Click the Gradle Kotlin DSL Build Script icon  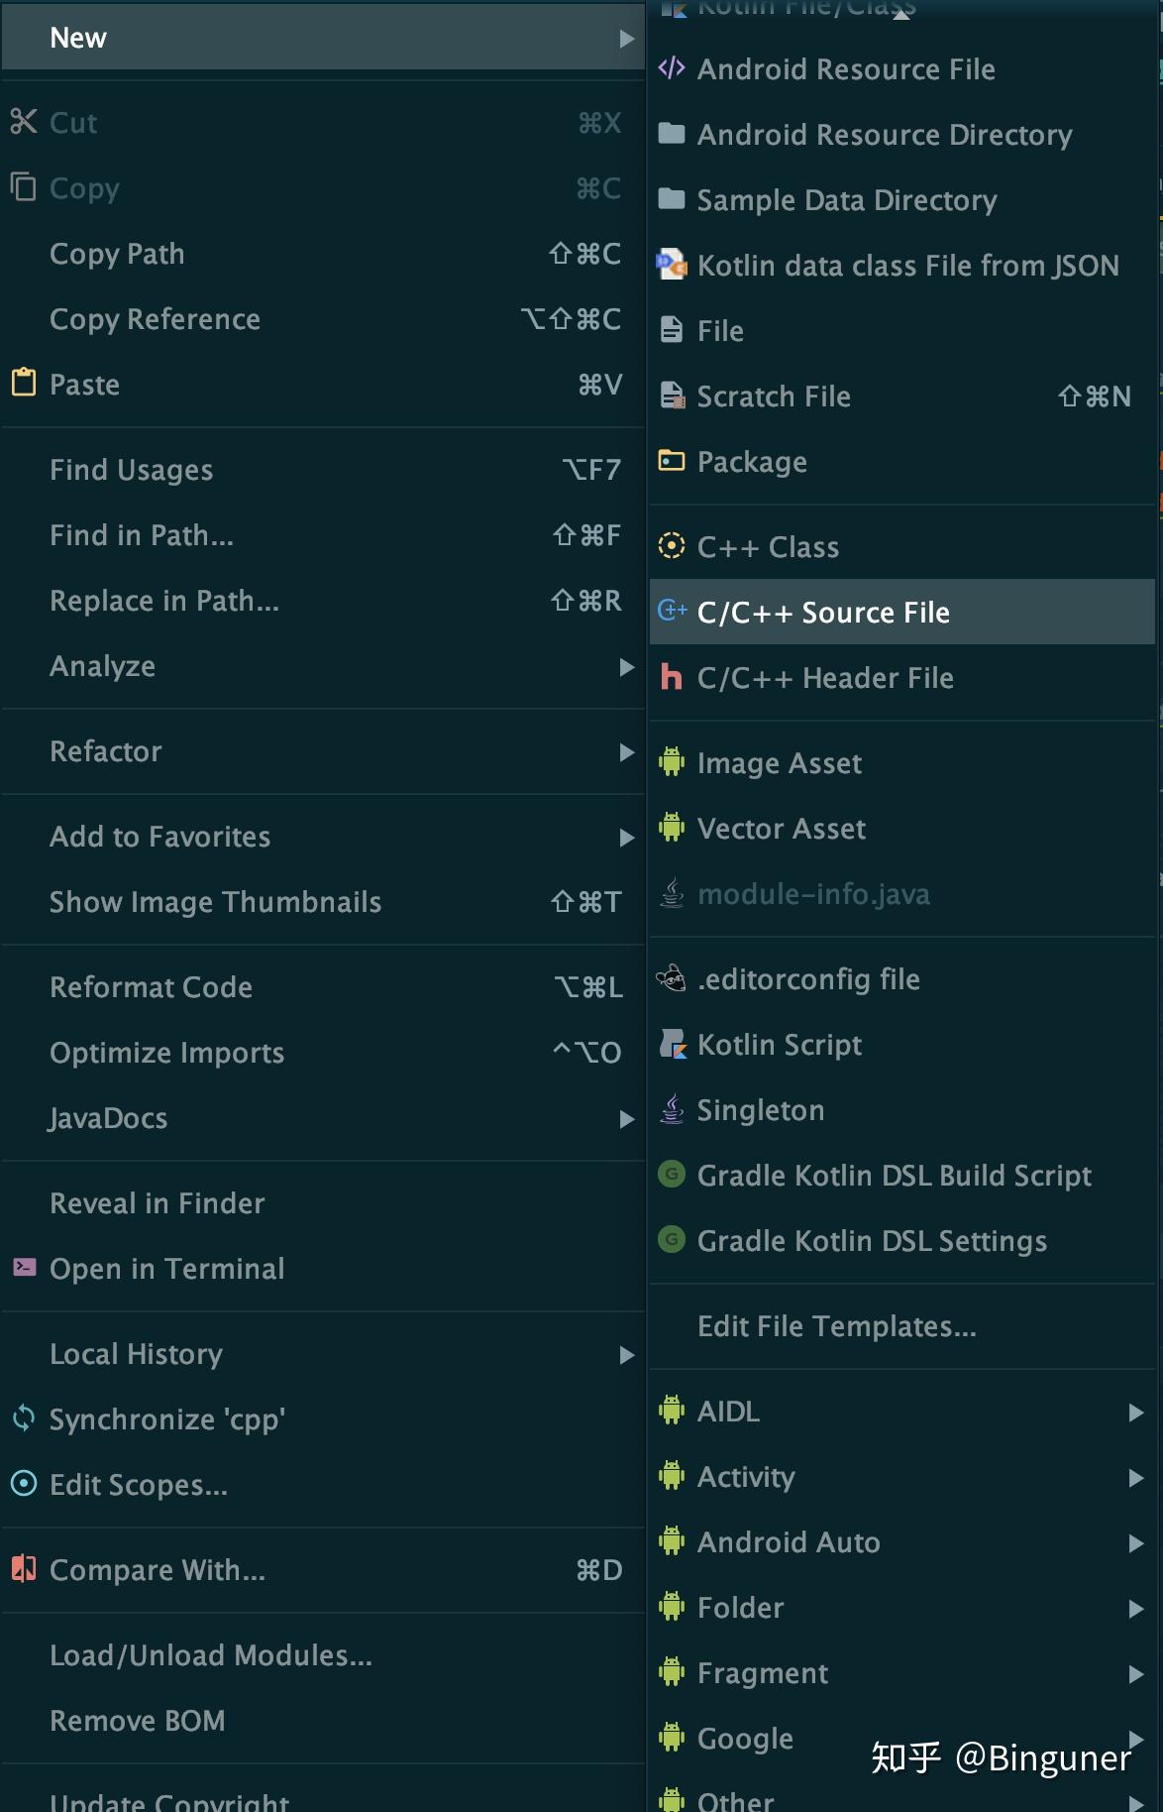point(672,1175)
